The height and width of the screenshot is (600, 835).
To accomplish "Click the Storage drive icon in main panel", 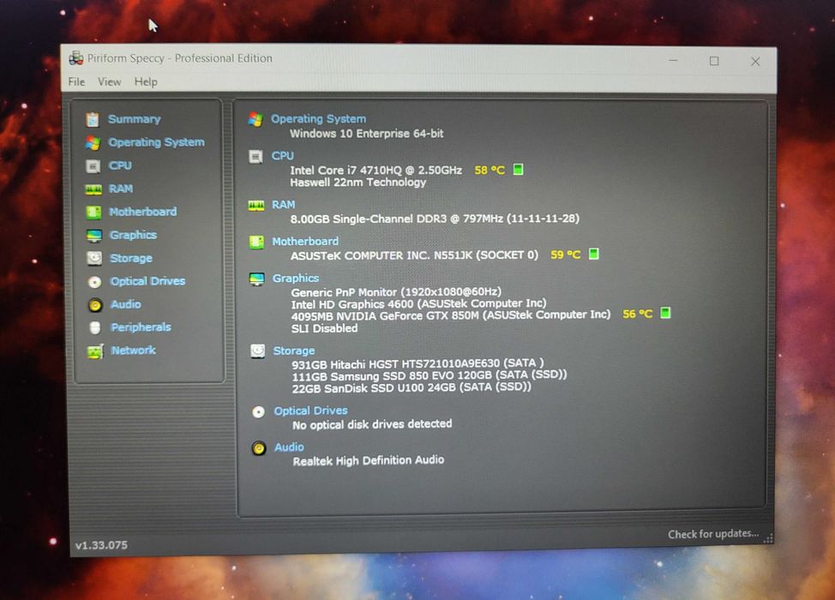I will [x=258, y=351].
